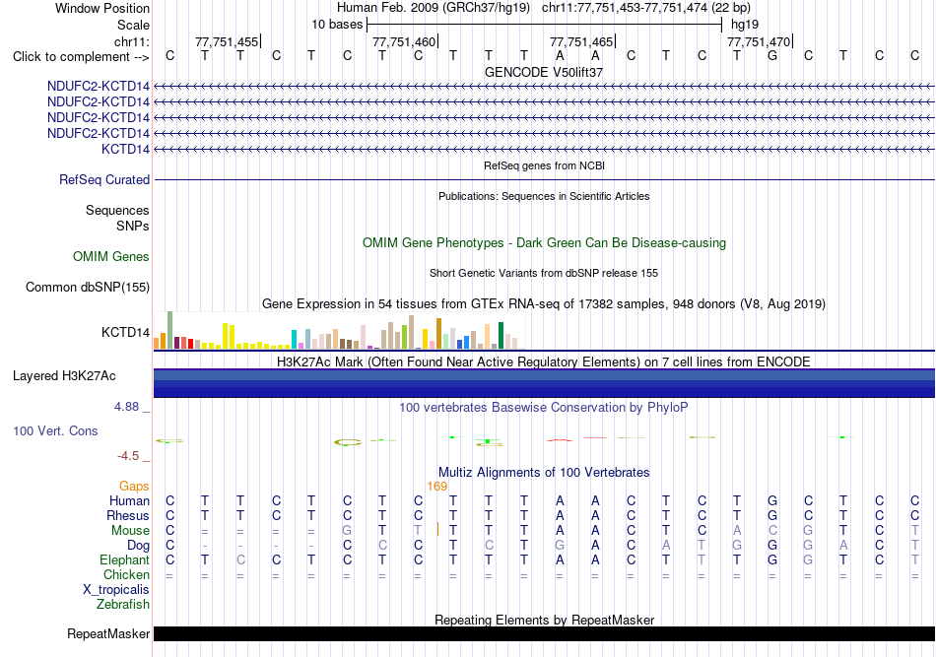This screenshot has width=936, height=657.
Task: Click the '100 Vert. Cons' track label
Action: [55, 430]
